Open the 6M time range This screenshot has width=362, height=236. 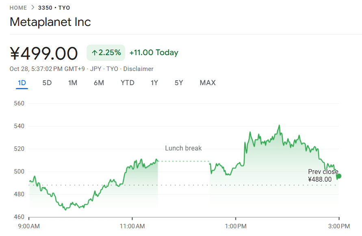[99, 83]
